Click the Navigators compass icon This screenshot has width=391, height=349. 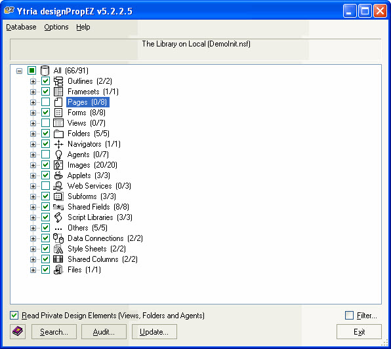[x=58, y=144]
